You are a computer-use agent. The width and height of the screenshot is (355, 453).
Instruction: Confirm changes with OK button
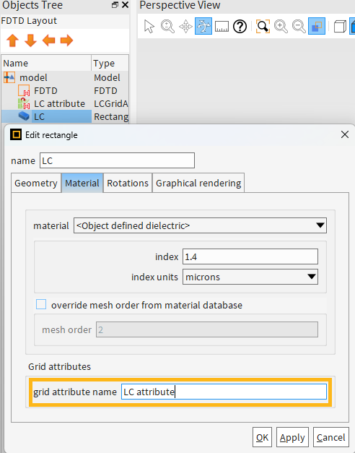[262, 437]
